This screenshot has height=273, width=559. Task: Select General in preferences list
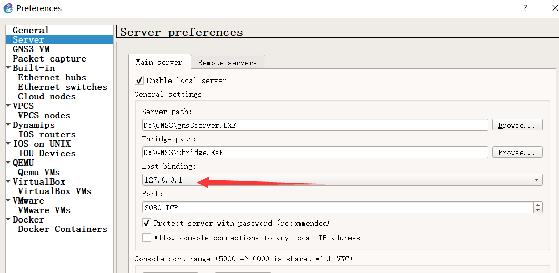click(31, 31)
